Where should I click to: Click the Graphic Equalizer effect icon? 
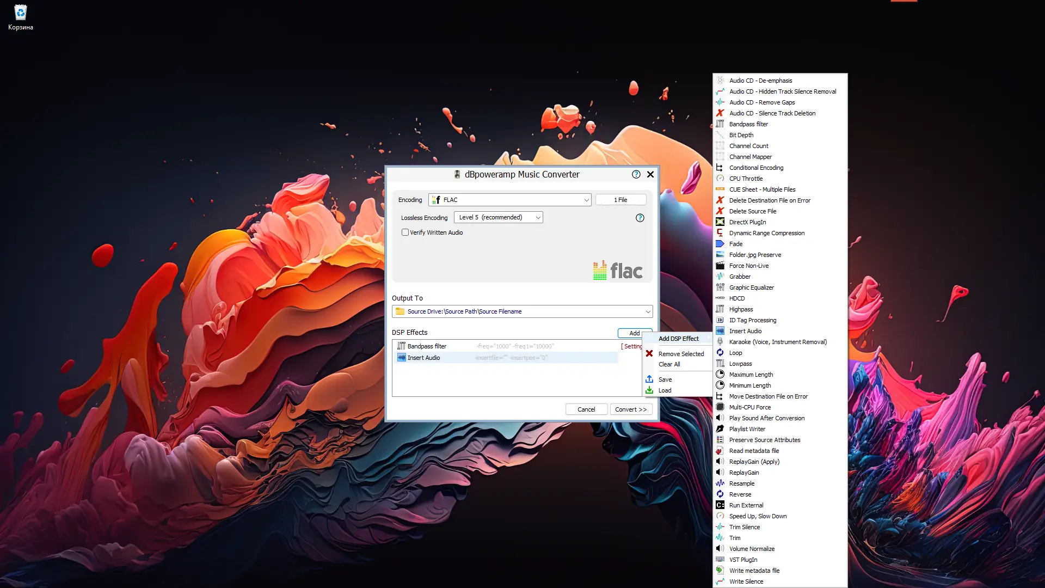(x=720, y=287)
